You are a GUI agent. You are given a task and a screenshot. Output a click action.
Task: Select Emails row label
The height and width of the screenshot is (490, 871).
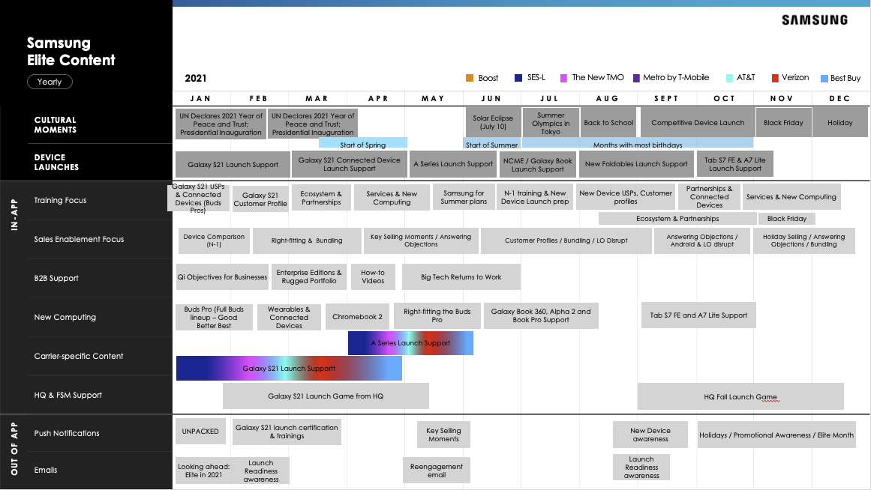[46, 470]
